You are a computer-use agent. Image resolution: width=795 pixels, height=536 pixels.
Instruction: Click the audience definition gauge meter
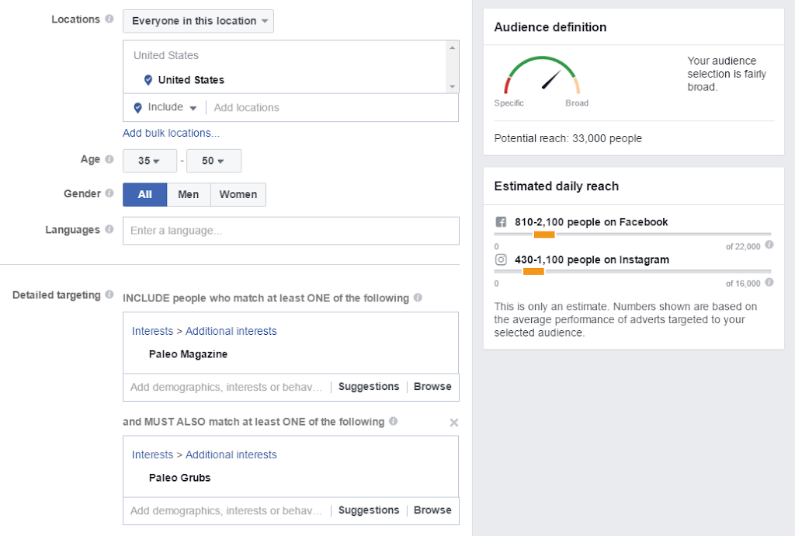pos(542,75)
